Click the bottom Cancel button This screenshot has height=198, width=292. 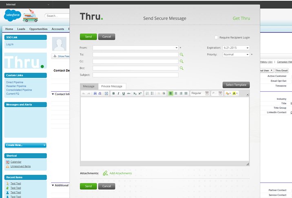106,186
